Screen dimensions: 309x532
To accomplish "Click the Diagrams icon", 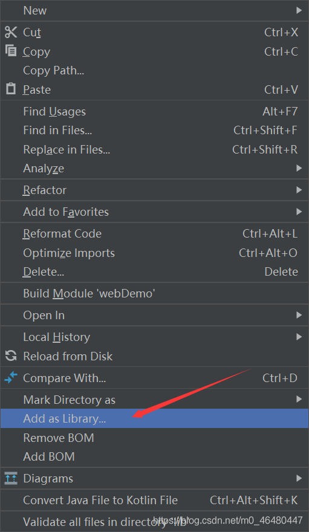I will pyautogui.click(x=11, y=478).
